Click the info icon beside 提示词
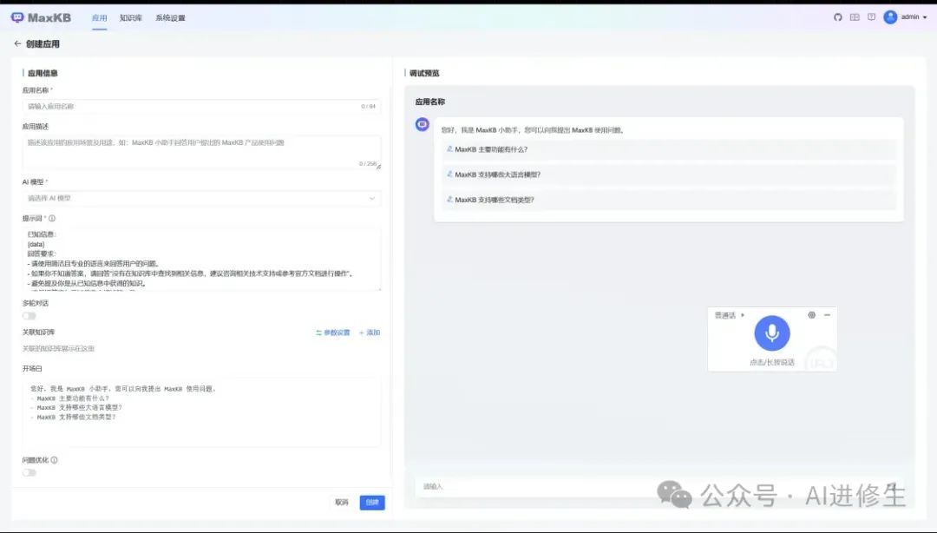The image size is (937, 533). point(52,219)
